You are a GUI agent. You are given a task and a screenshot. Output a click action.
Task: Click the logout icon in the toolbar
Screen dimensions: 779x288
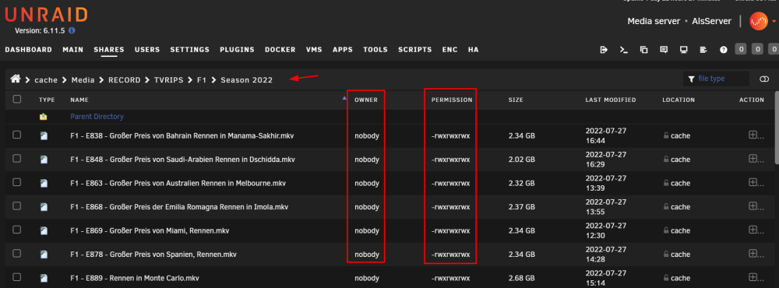605,50
